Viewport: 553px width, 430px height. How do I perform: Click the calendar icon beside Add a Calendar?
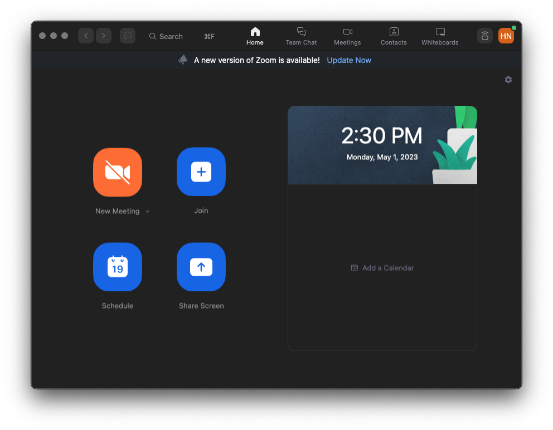point(355,268)
